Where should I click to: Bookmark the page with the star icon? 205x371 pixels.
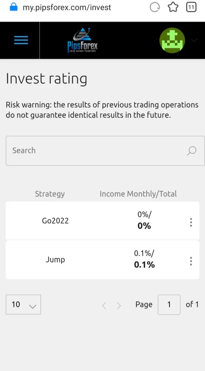pyautogui.click(x=173, y=7)
